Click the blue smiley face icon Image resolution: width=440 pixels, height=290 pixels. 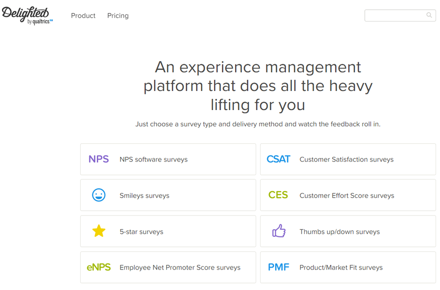pyautogui.click(x=99, y=195)
